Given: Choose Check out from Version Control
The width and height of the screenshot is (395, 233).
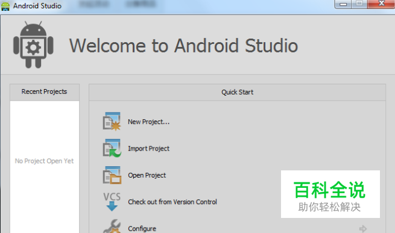Looking at the screenshot, I should [172, 202].
